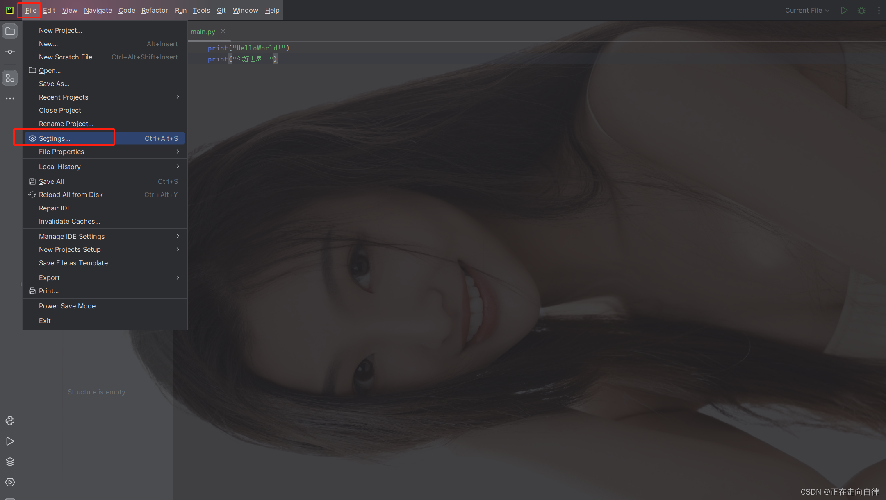Expand the Current File run configuration dropdown
This screenshot has width=886, height=500.
click(x=807, y=10)
